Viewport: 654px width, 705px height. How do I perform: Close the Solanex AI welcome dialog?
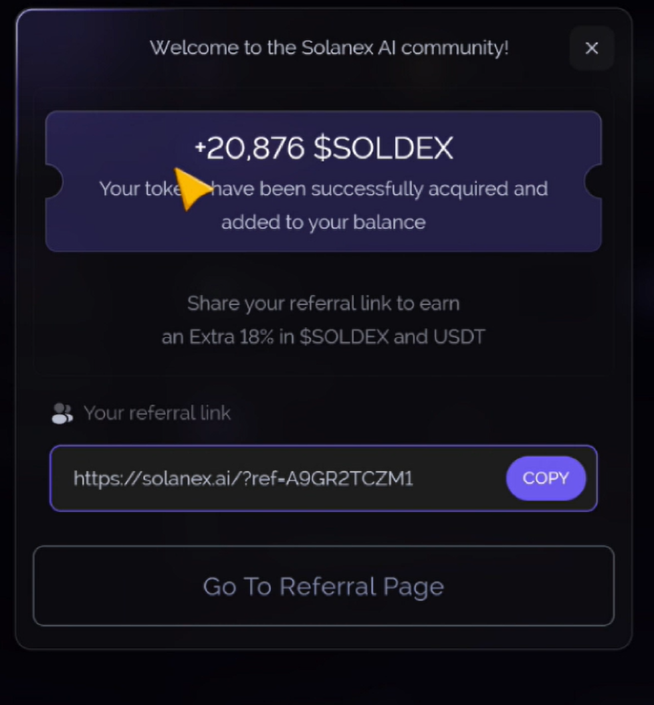pyautogui.click(x=591, y=48)
